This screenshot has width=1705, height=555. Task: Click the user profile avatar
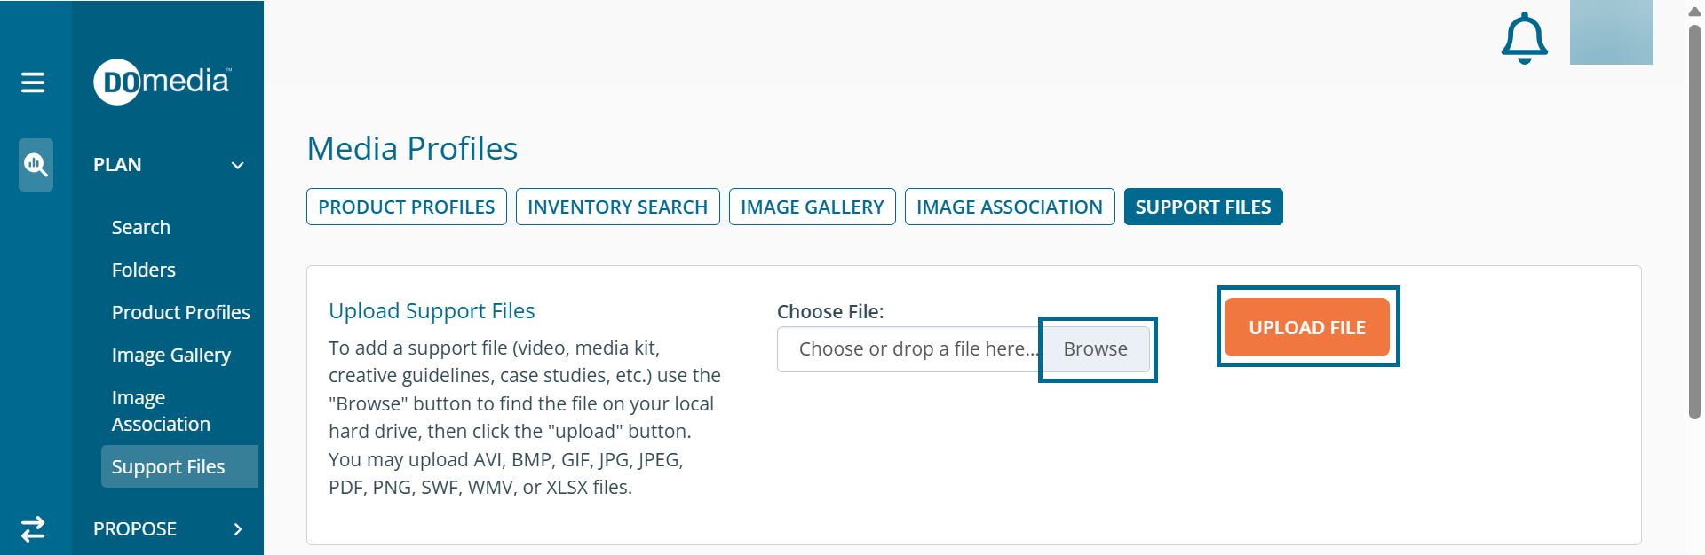[1611, 33]
